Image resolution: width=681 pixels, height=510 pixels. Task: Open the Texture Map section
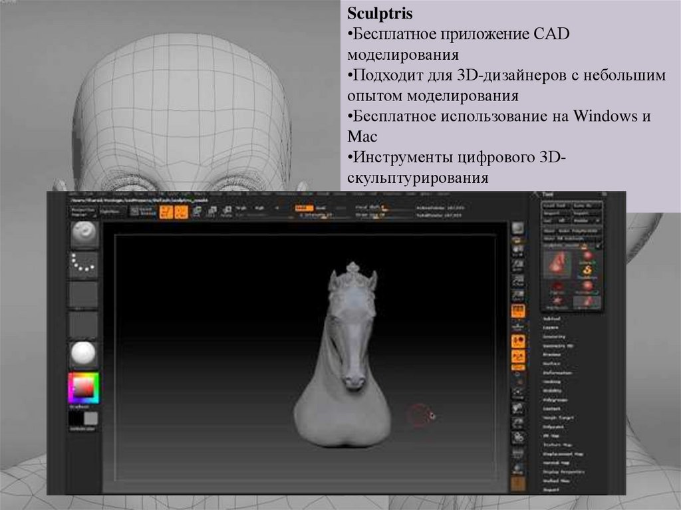click(556, 444)
